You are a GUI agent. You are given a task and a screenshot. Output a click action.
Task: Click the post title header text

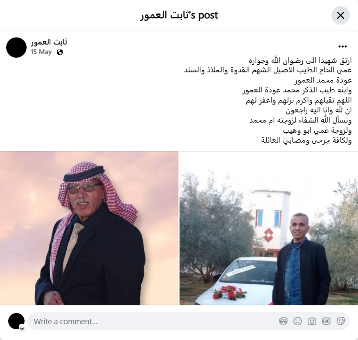(179, 15)
